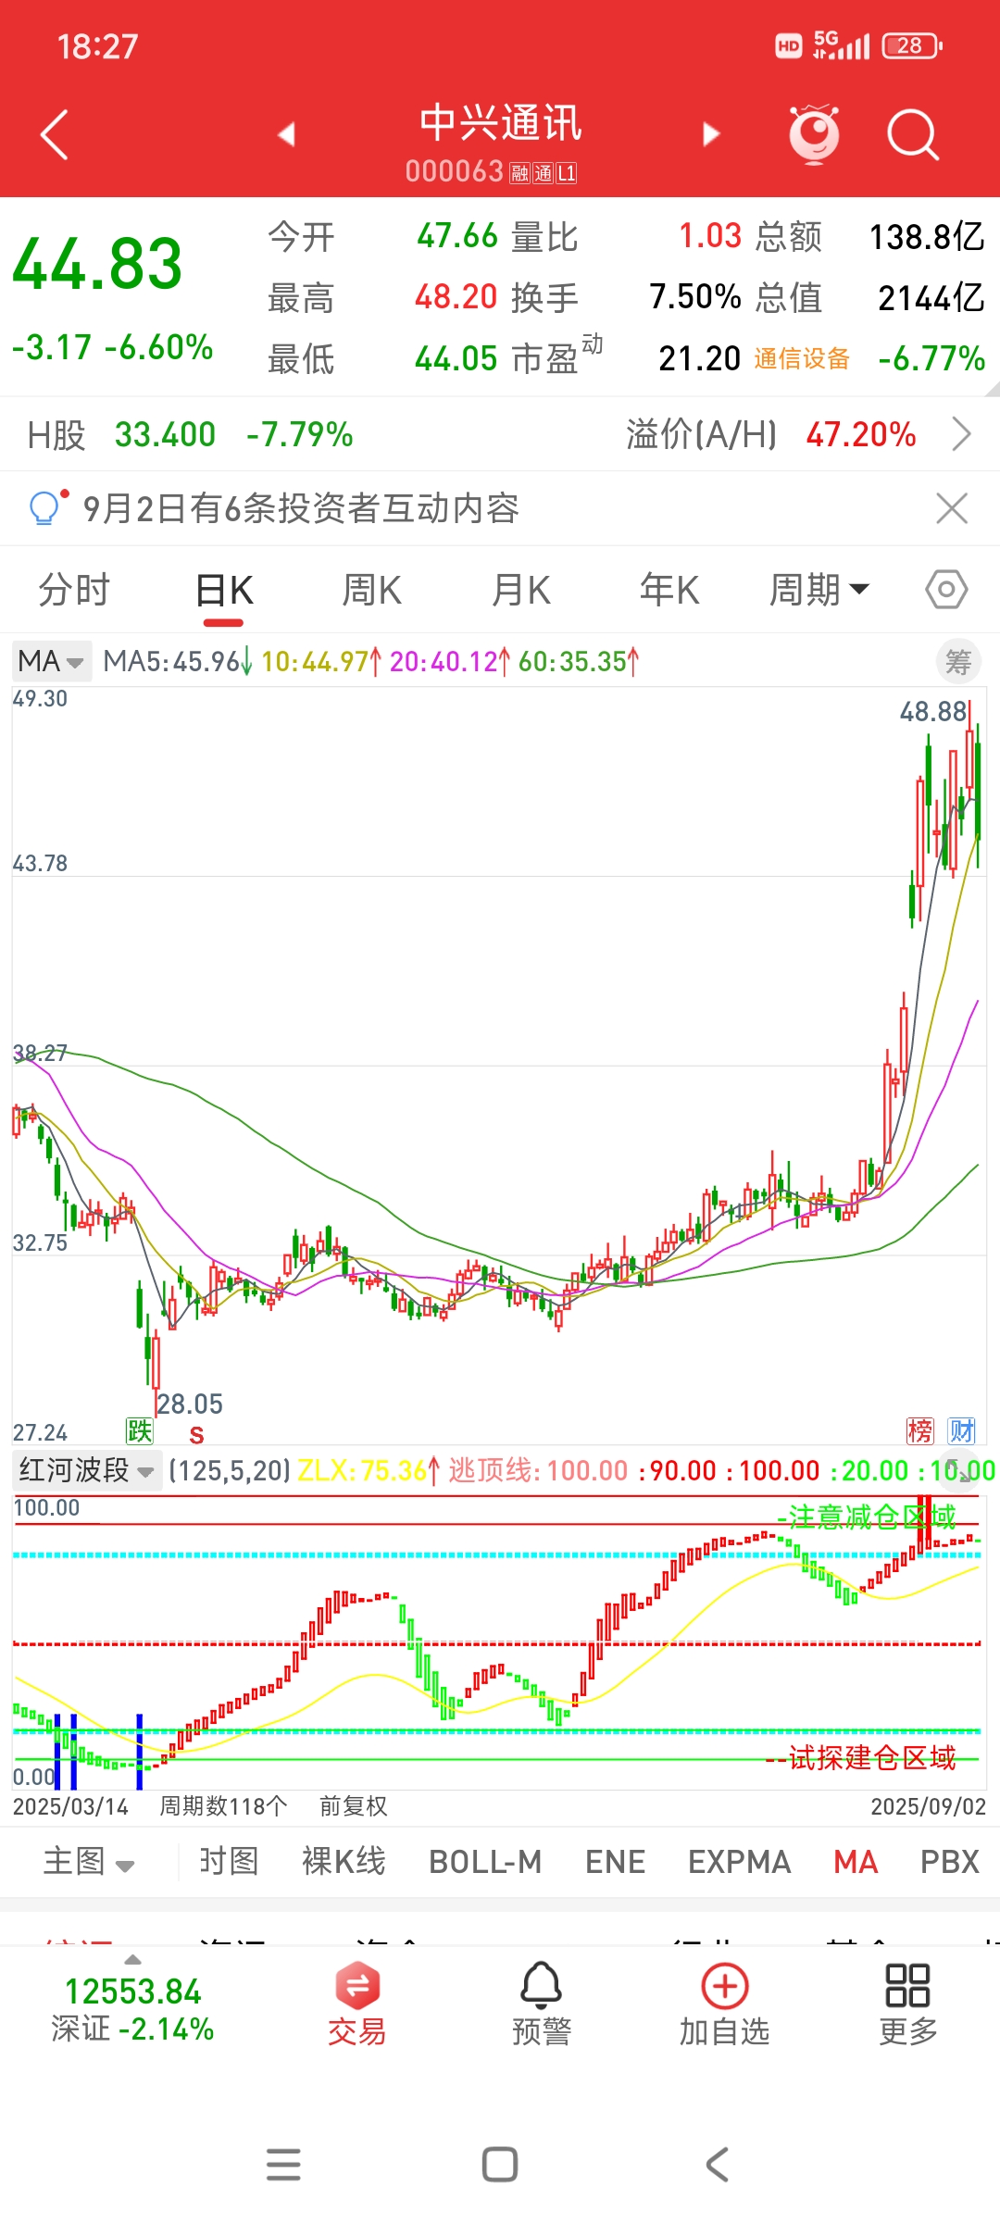The width and height of the screenshot is (1000, 2222).
Task: Open the H-share premium details chevron
Action: pyautogui.click(x=962, y=433)
